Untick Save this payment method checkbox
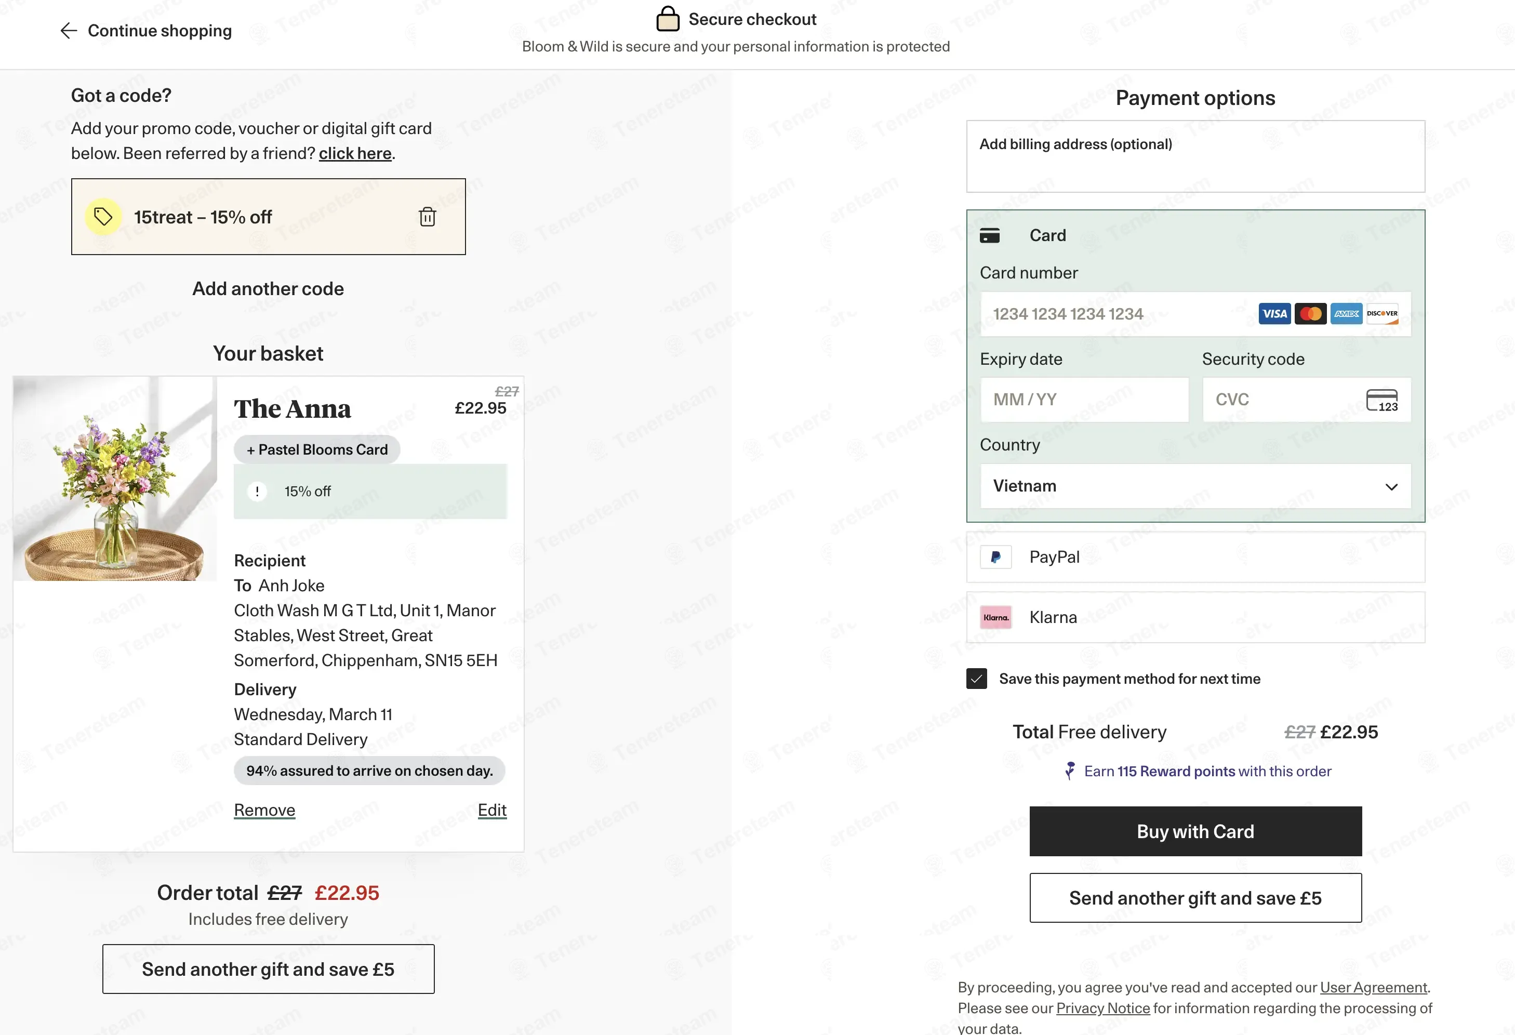Image resolution: width=1515 pixels, height=1035 pixels. [x=977, y=679]
